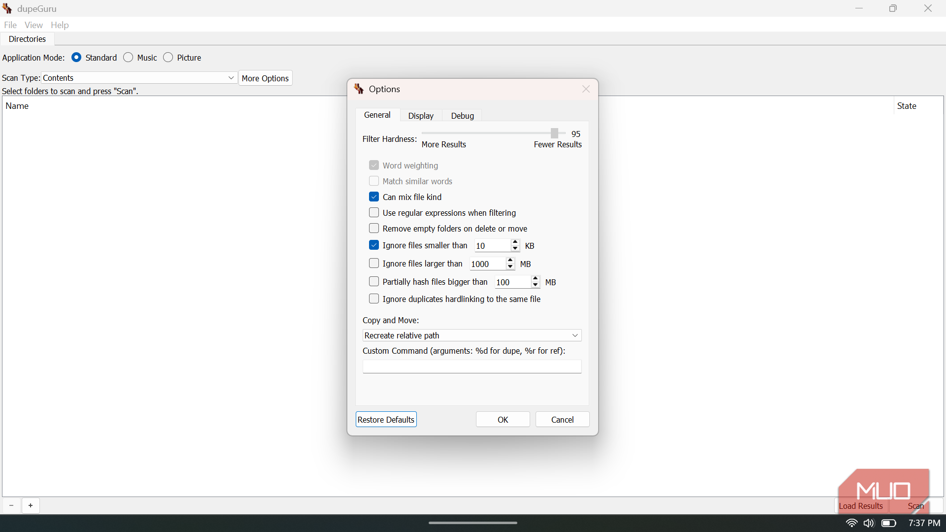The height and width of the screenshot is (532, 946).
Task: Click the dupeGuru icon in Options title bar
Action: pyautogui.click(x=359, y=89)
